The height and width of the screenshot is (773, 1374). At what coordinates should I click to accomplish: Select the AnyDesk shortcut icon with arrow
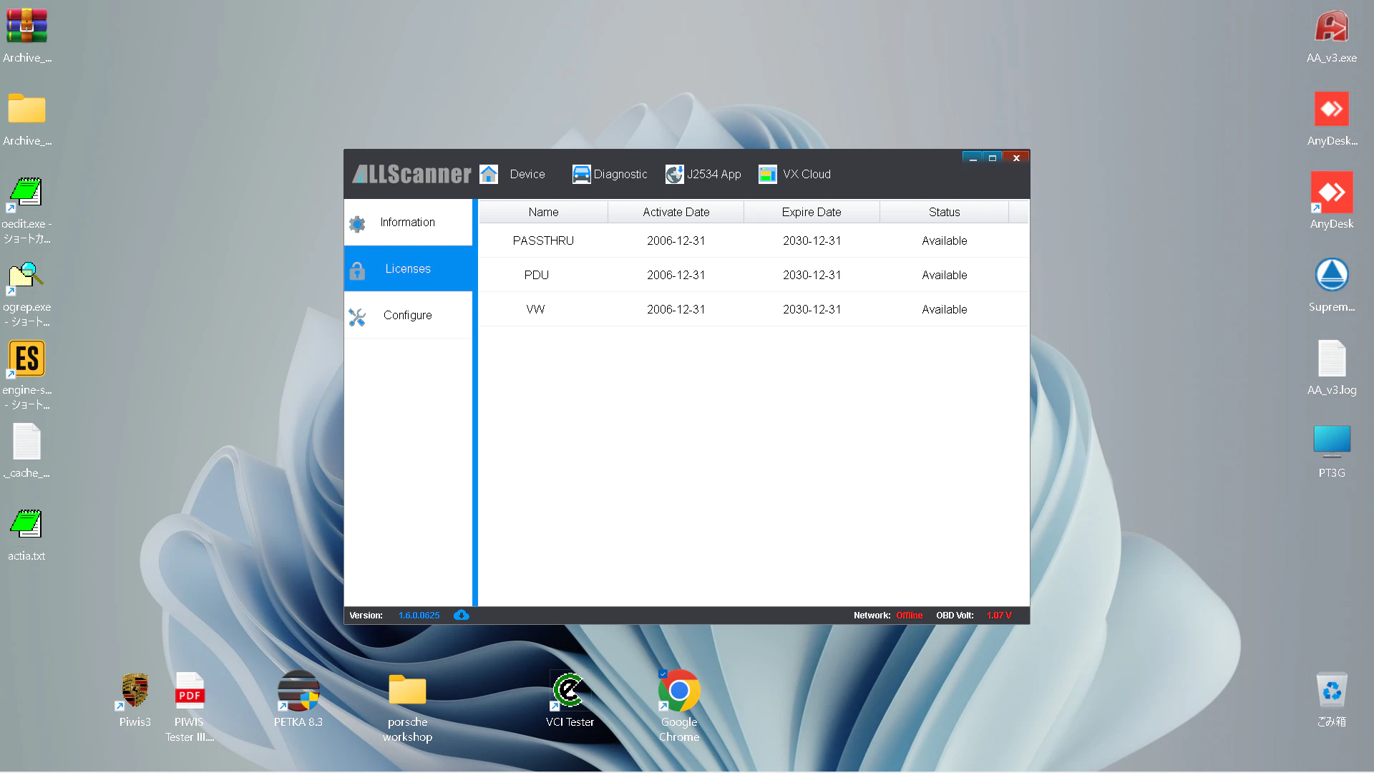click(1332, 192)
